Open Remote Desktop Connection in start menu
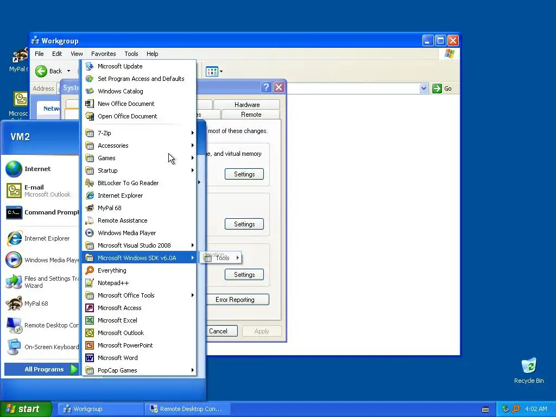Screen dimensions: 556x417 [41, 325]
